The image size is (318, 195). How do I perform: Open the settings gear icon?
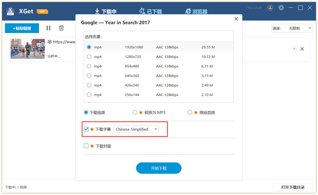coord(281,8)
